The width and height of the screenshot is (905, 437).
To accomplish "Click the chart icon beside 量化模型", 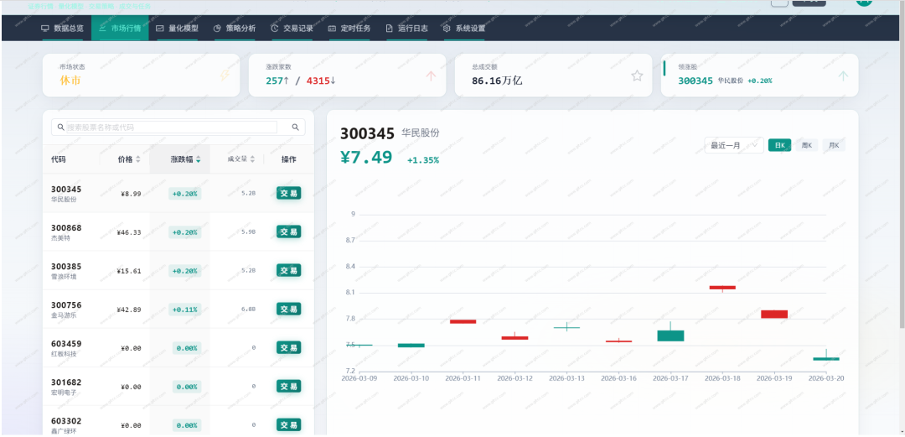I will tap(159, 28).
